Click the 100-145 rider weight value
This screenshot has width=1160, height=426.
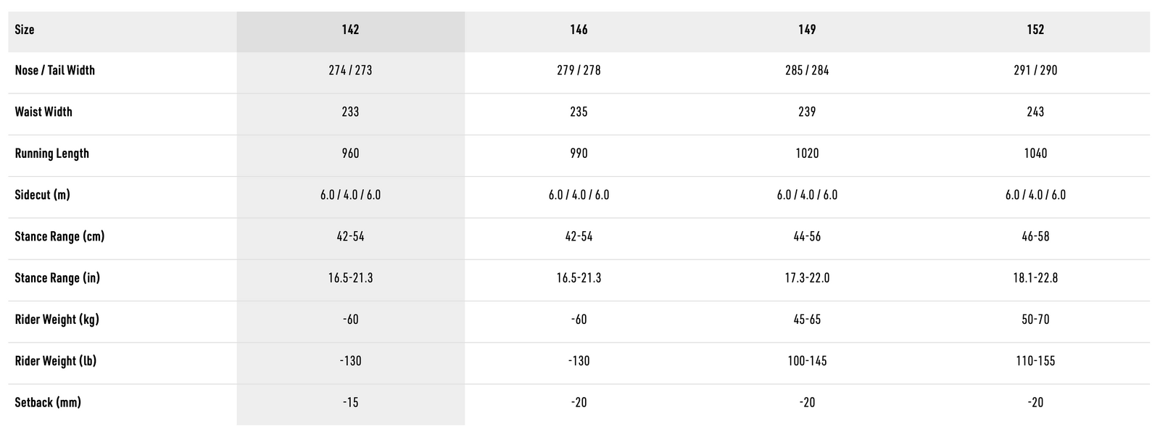coord(807,361)
